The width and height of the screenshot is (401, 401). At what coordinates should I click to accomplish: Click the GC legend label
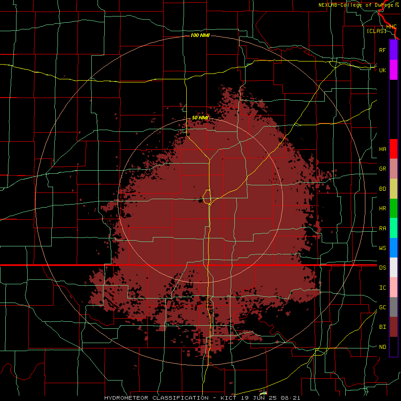pyautogui.click(x=382, y=307)
